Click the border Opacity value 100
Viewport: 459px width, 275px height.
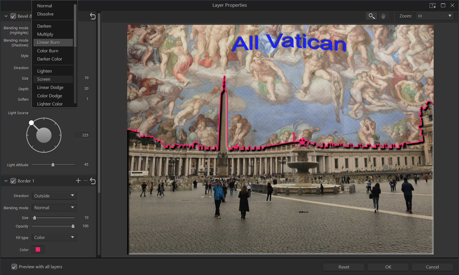(x=86, y=226)
